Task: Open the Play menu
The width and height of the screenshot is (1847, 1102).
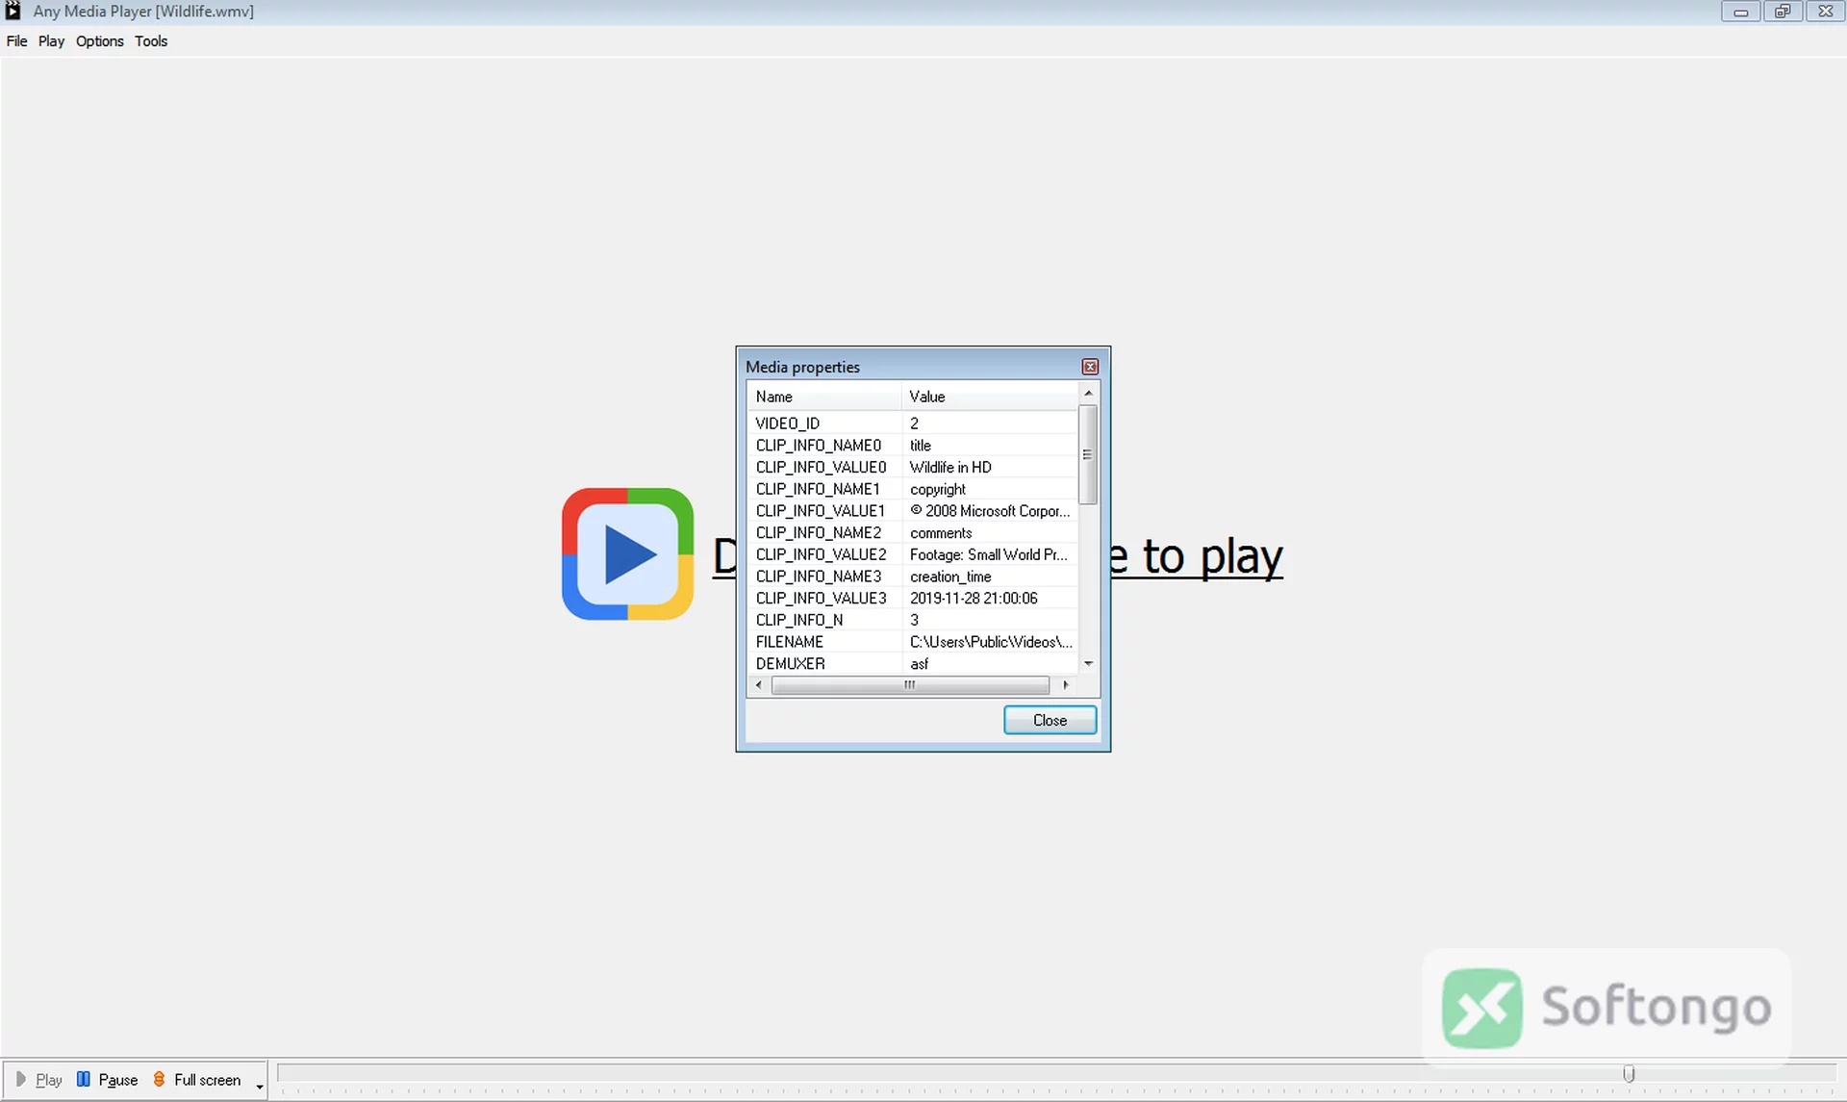Action: pos(51,41)
